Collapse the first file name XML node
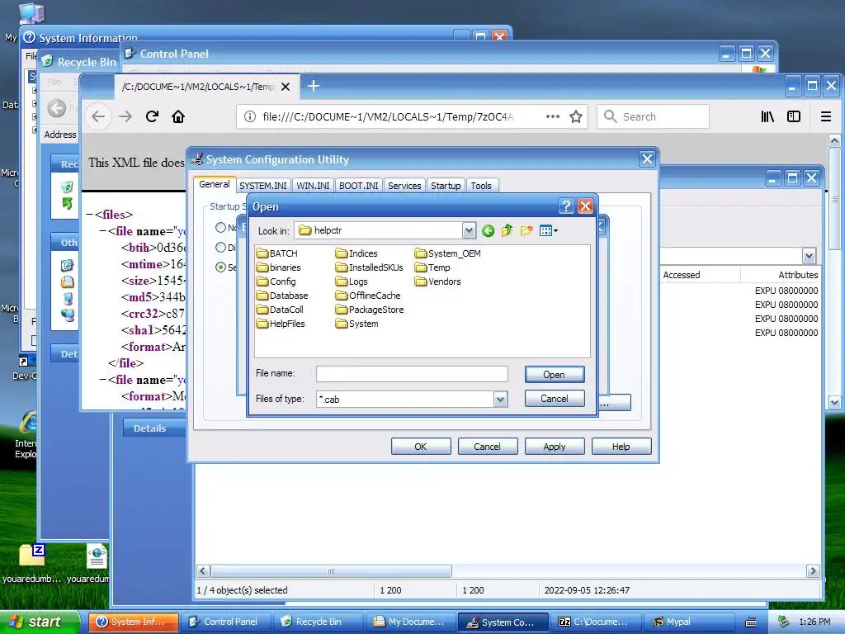 click(x=102, y=231)
